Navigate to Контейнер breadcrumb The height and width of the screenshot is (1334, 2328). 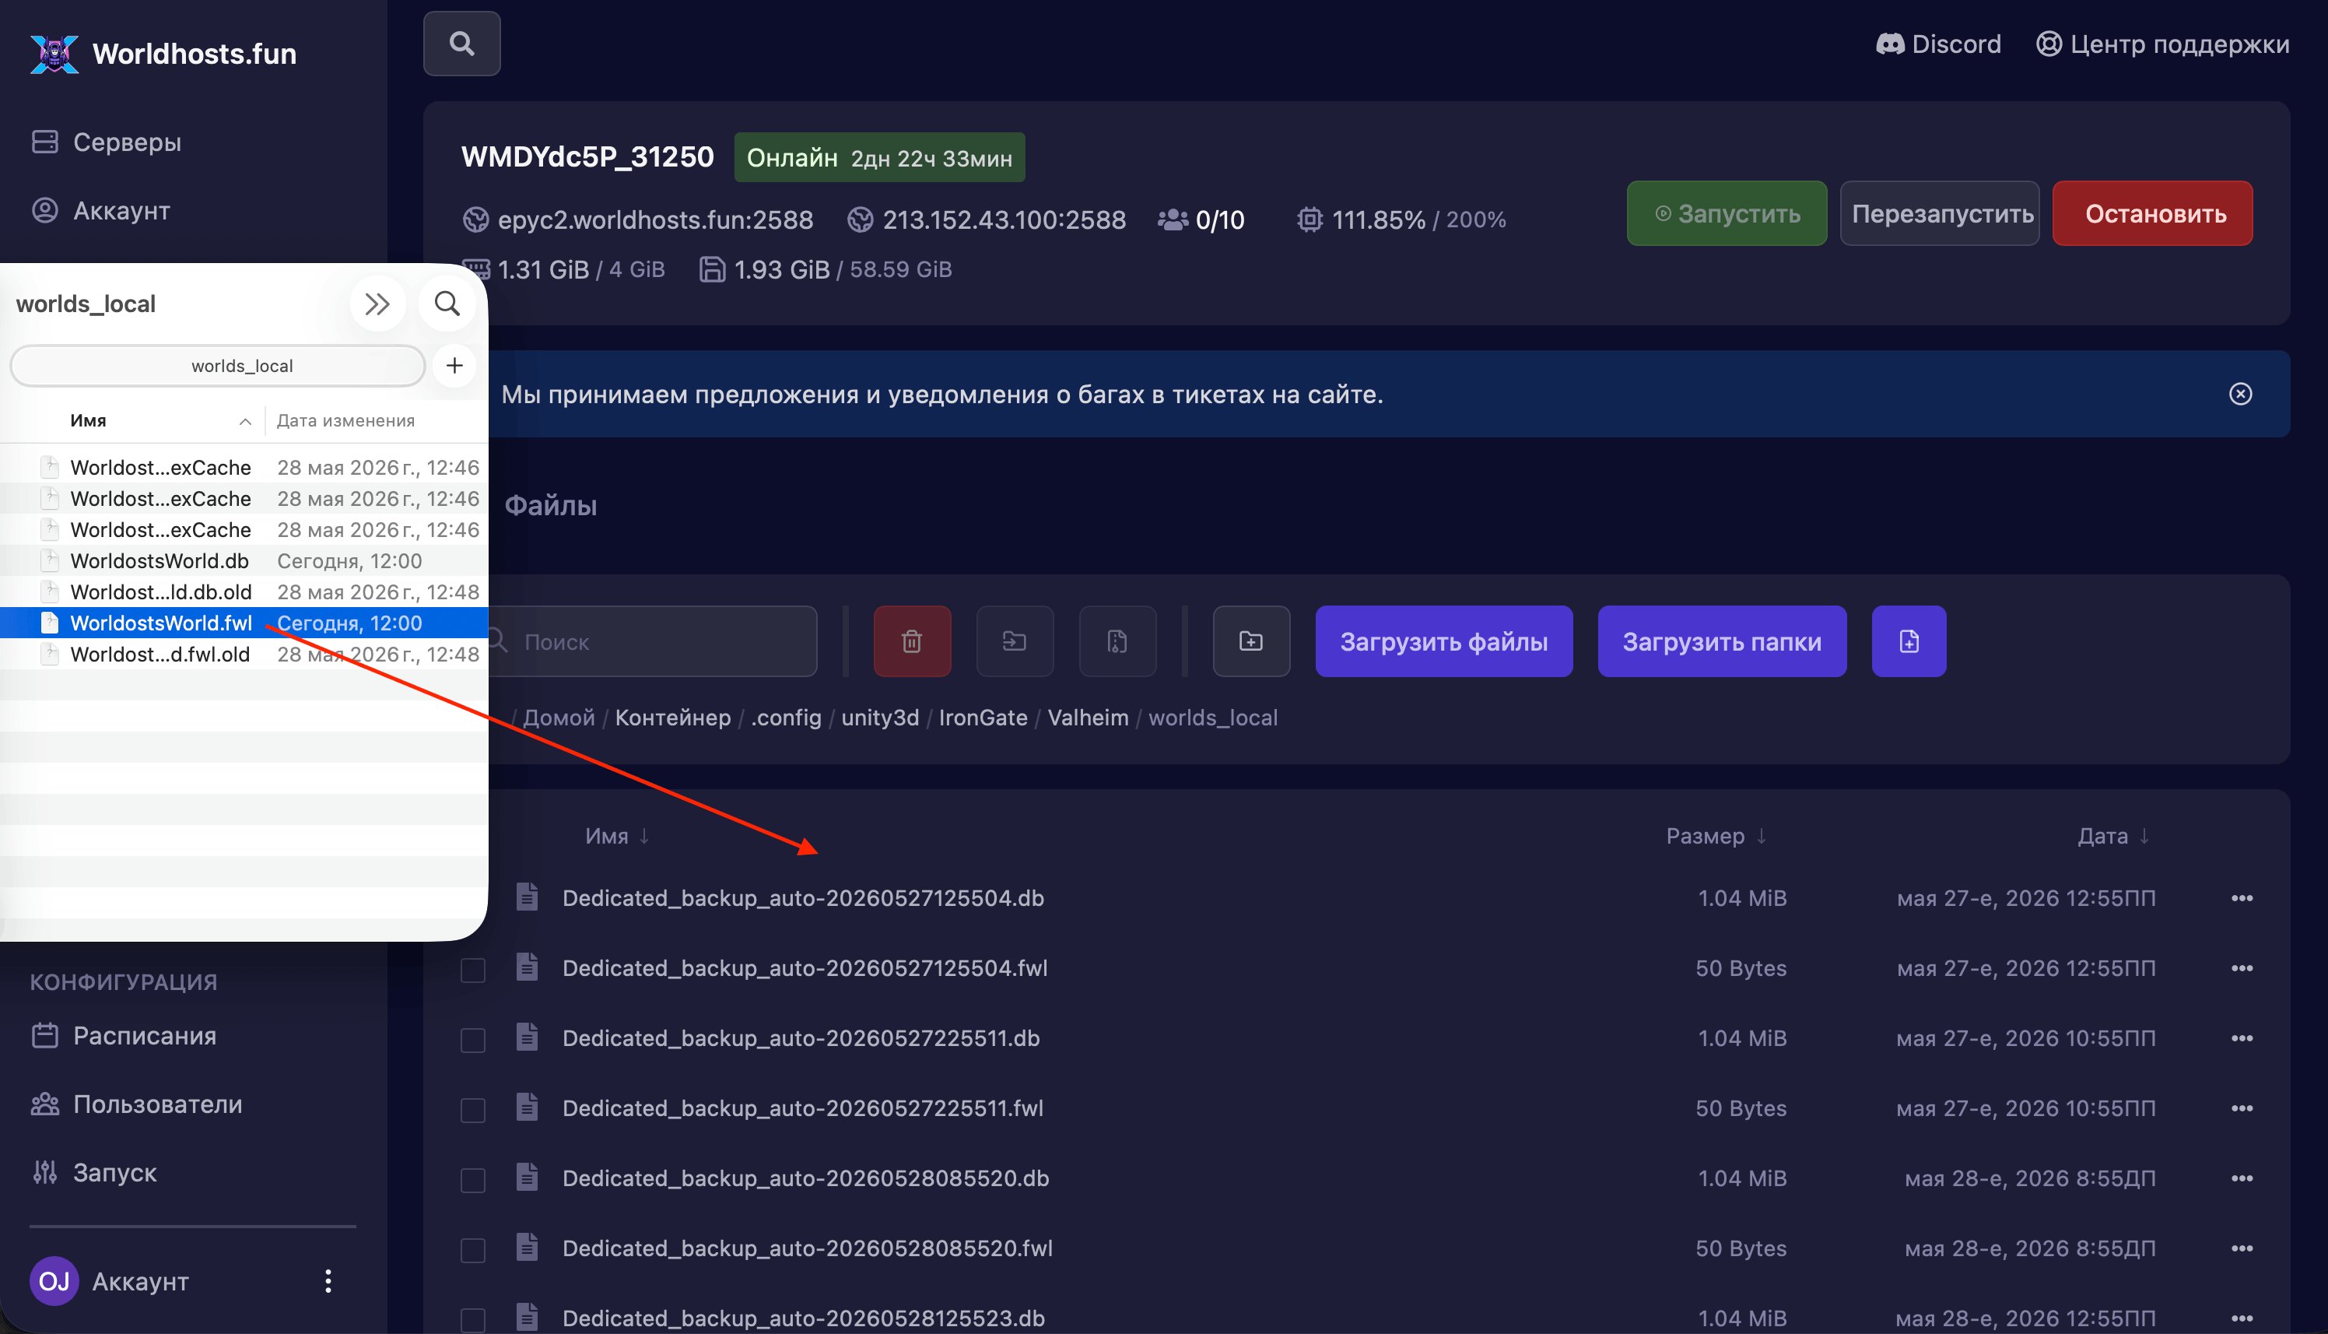coord(672,718)
